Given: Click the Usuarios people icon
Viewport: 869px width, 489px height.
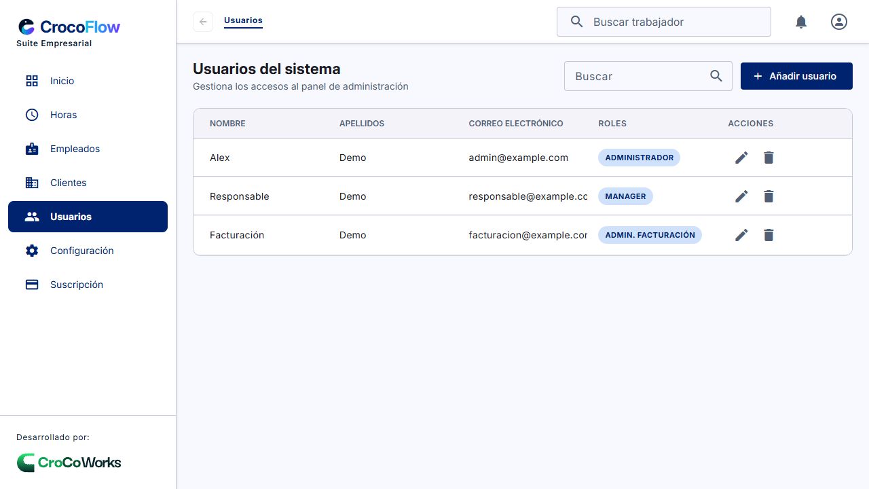Looking at the screenshot, I should coord(32,217).
